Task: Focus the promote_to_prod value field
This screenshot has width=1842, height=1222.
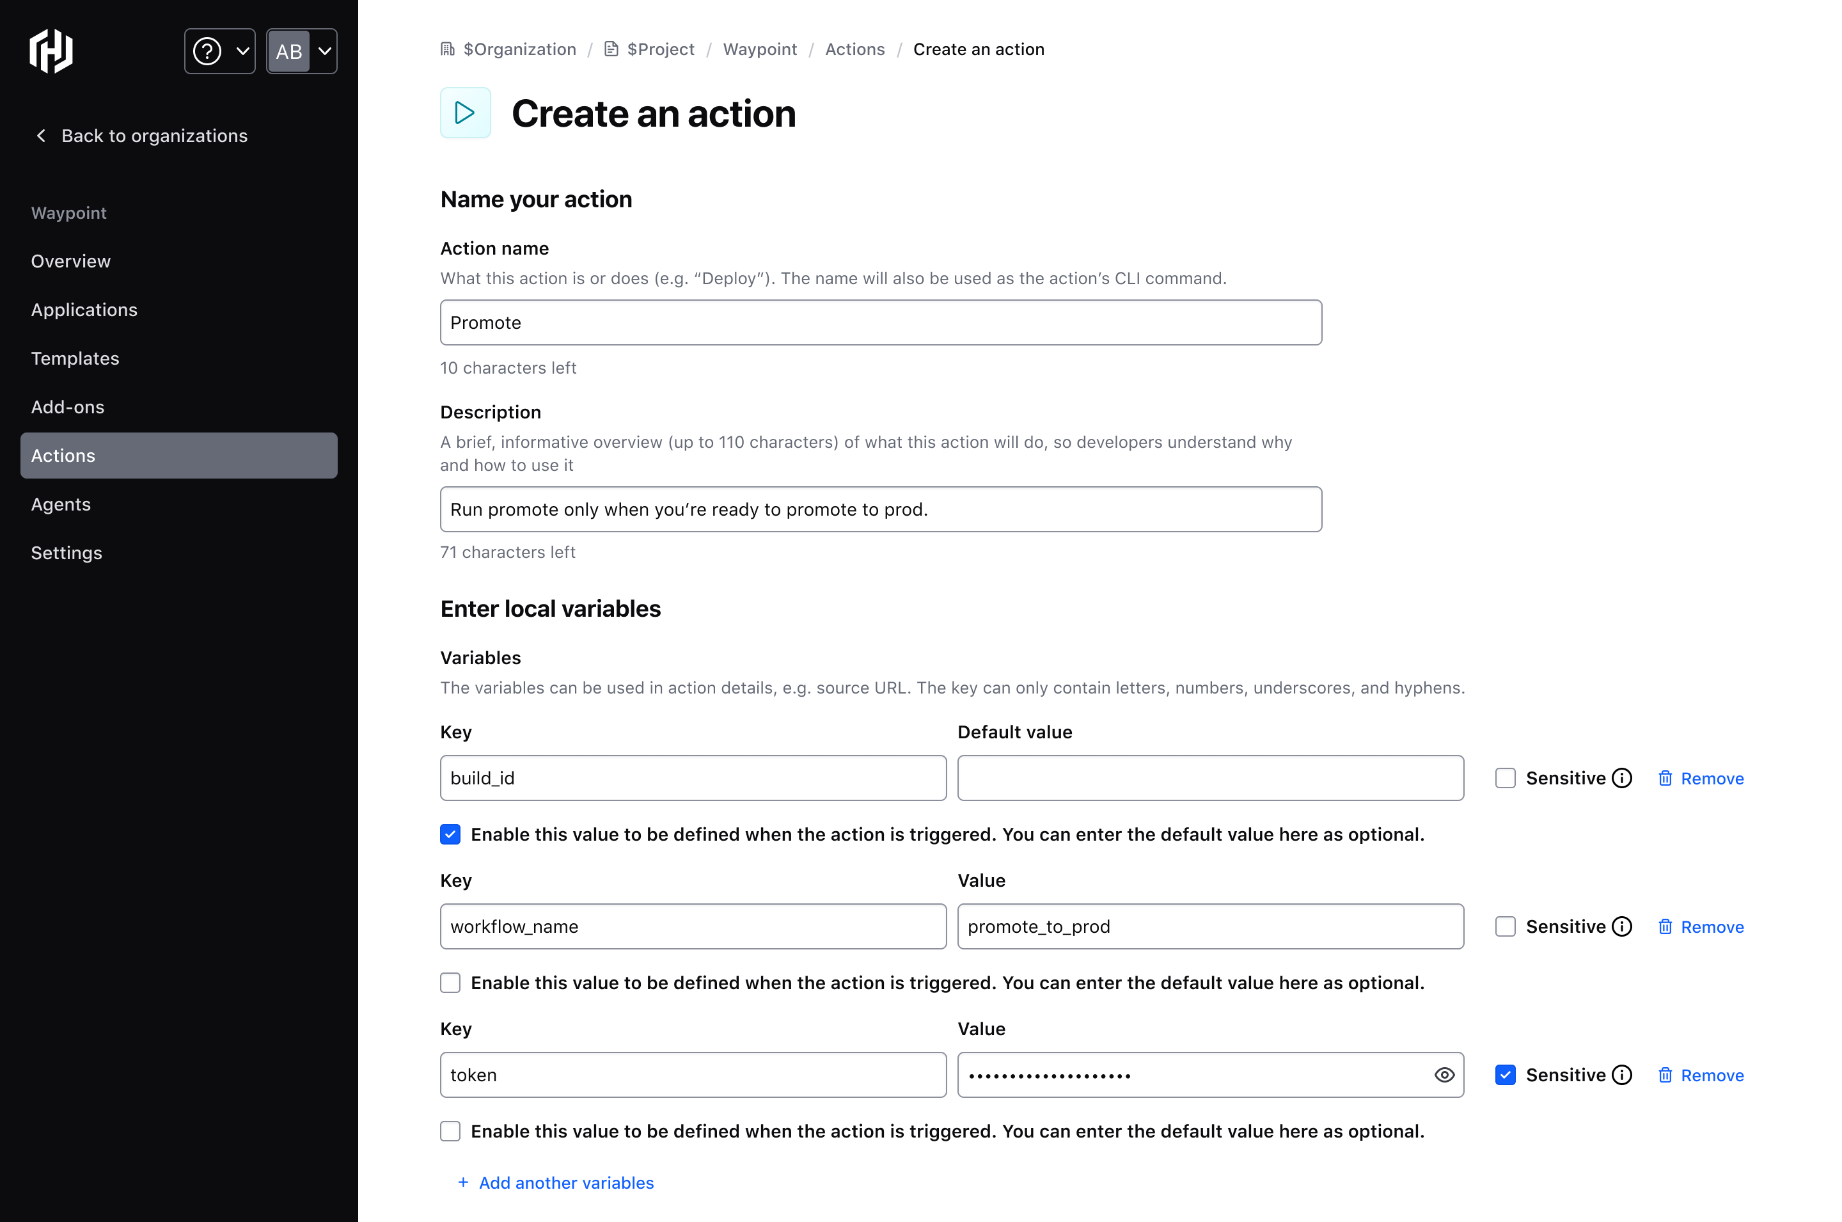Action: [x=1210, y=926]
